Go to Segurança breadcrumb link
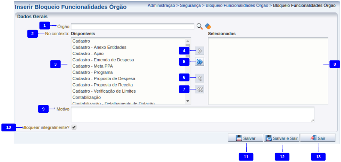This screenshot has width=341, height=162. 190,6
